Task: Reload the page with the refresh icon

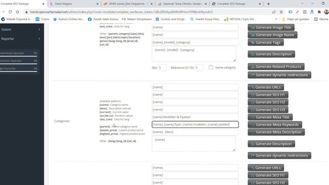Action: tap(10, 12)
